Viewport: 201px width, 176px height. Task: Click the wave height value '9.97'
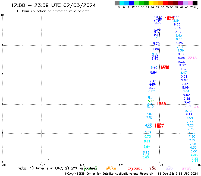[x=178, y=32]
